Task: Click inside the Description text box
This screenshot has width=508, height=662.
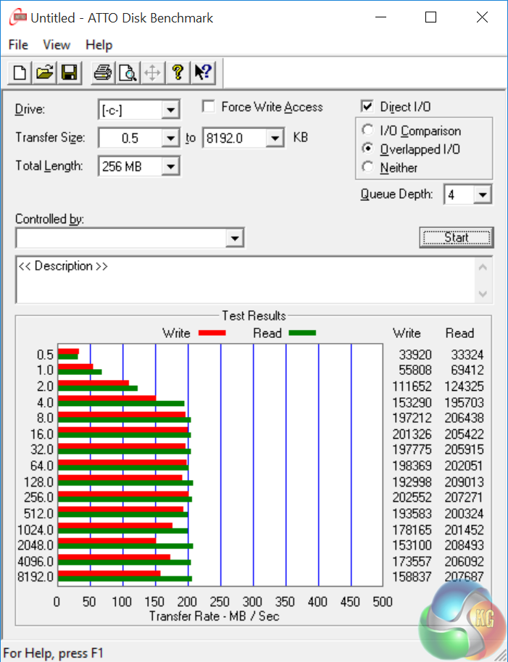Action: coord(246,279)
